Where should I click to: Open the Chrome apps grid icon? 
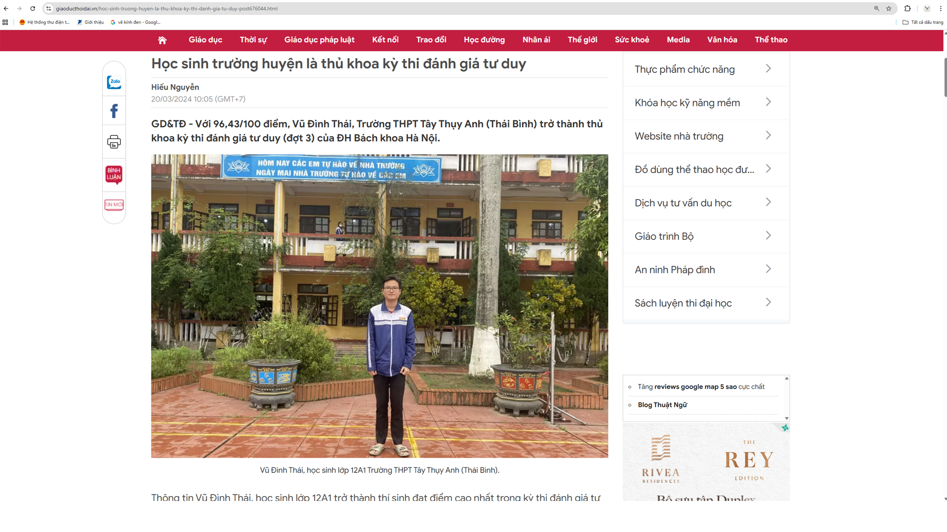[x=5, y=22]
